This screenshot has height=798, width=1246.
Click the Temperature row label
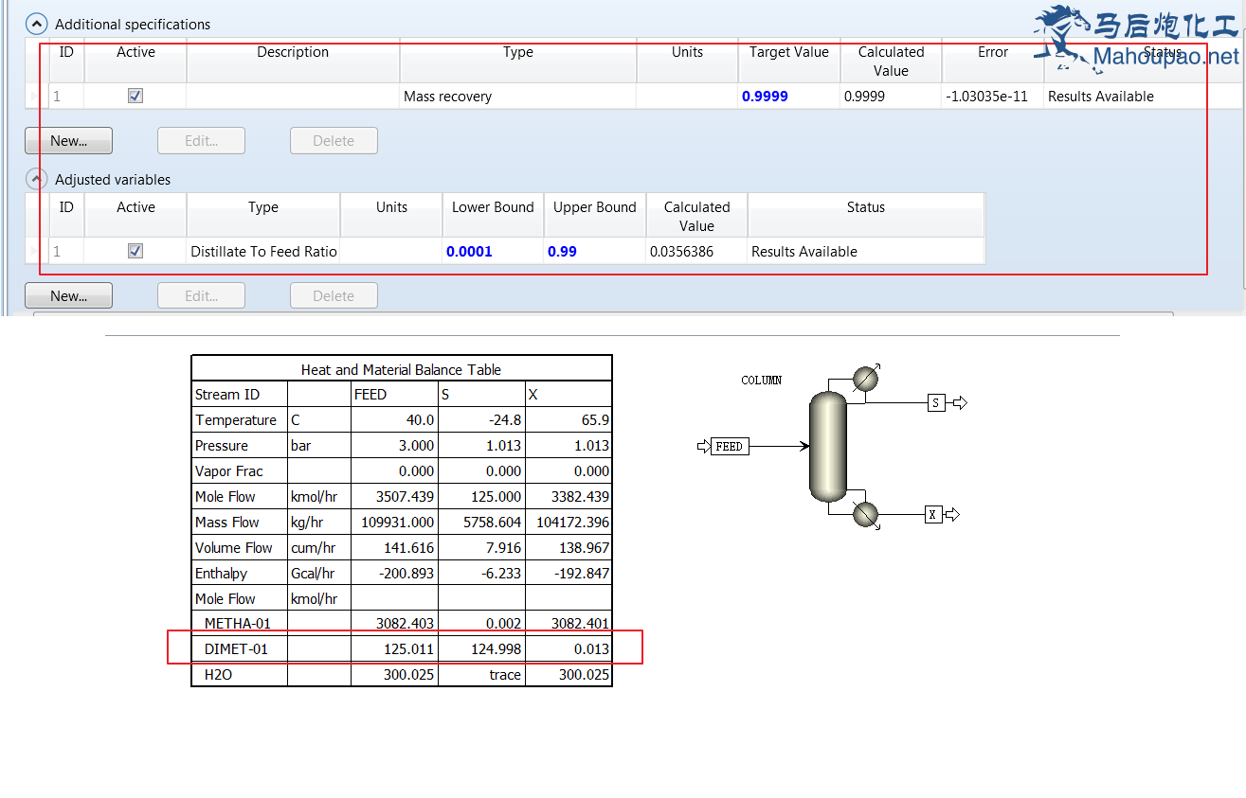(x=236, y=420)
